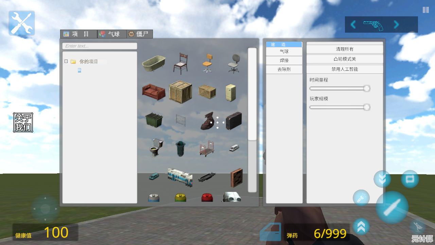Click the 关于我们 about icon
This screenshot has height=245, width=435.
point(23,122)
